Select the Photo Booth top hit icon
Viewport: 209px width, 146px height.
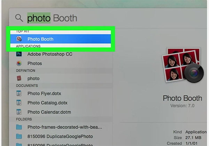coord(19,39)
